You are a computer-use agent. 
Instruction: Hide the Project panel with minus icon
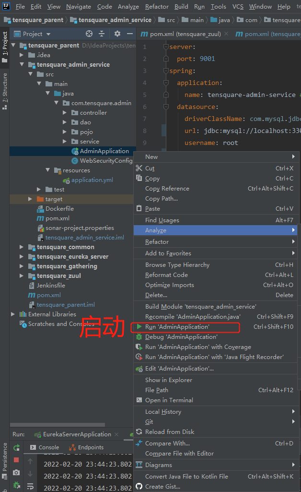[130, 34]
